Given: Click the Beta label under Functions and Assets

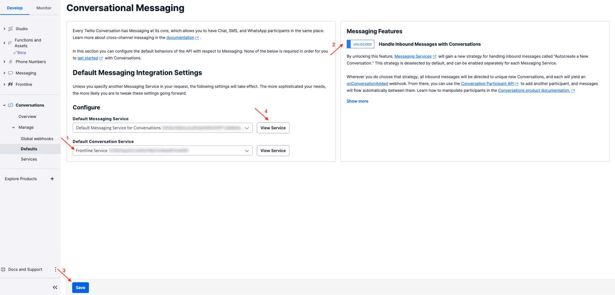Looking at the screenshot, I should coord(22,53).
